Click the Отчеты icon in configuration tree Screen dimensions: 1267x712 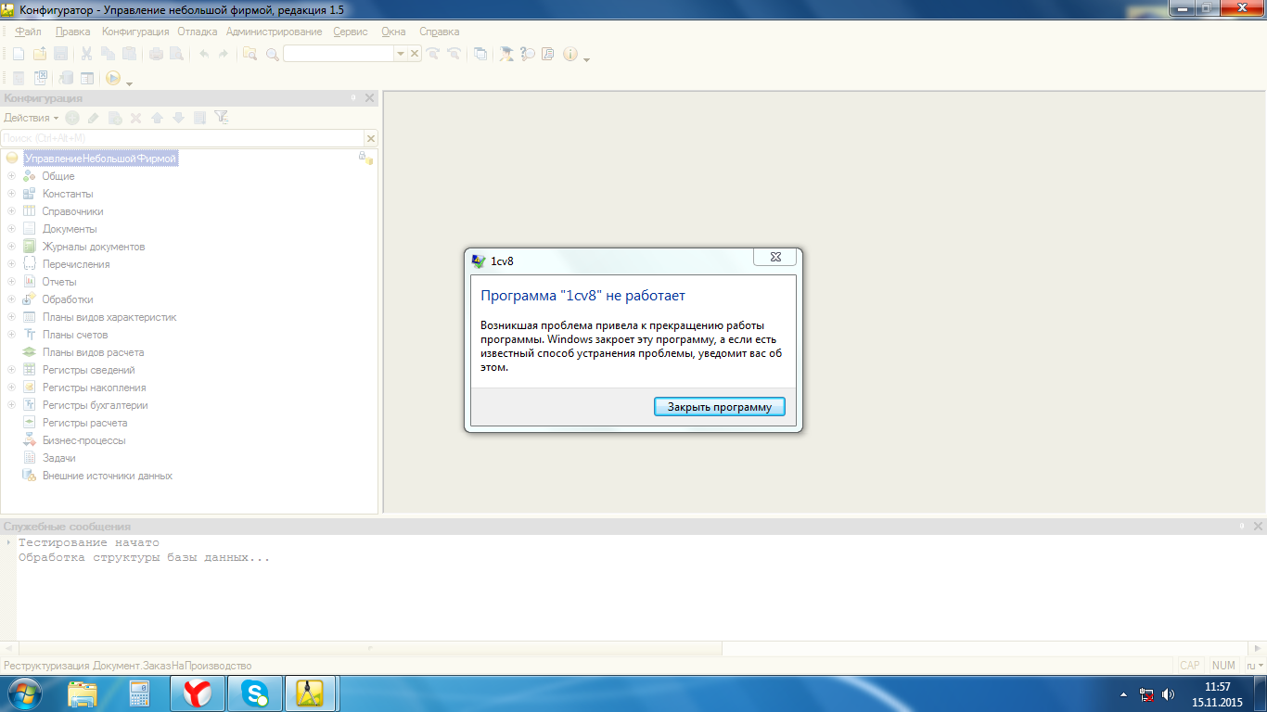point(29,282)
